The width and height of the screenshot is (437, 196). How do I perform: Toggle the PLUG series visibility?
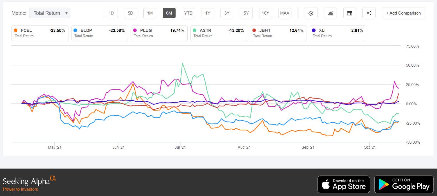[x=159, y=33]
